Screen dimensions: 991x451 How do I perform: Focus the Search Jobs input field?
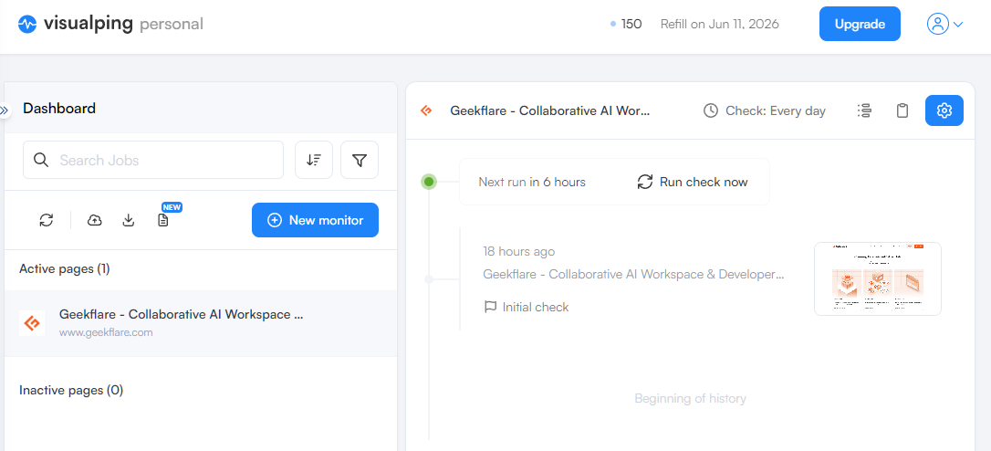pos(153,160)
